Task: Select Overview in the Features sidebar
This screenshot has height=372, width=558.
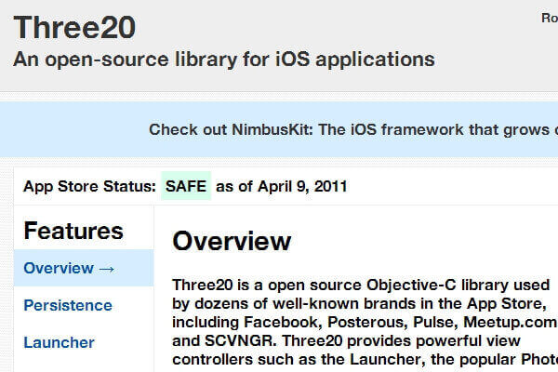Action: point(59,268)
